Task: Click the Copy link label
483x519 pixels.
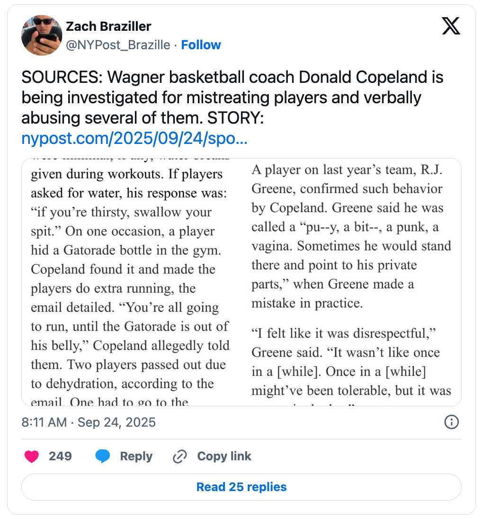Action: [224, 456]
